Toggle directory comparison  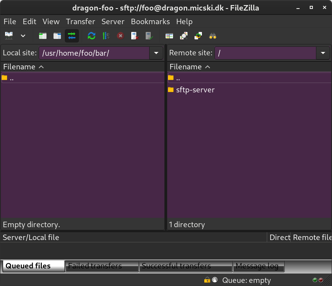point(184,36)
